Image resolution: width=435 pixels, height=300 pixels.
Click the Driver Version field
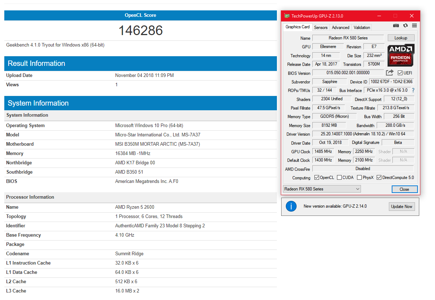pos(363,134)
